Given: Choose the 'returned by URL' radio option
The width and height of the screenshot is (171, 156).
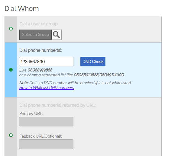Looking at the screenshot, I should (x=11, y=135).
